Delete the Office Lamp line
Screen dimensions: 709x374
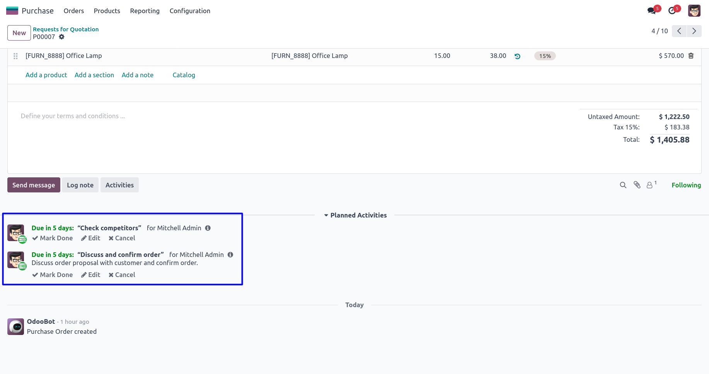pos(691,56)
